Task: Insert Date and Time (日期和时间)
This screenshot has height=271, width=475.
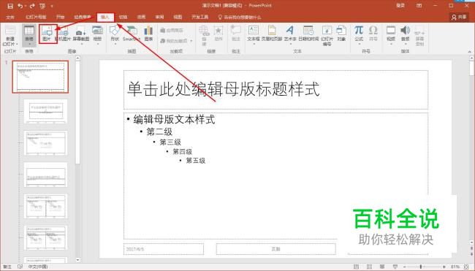Action: pos(308,34)
